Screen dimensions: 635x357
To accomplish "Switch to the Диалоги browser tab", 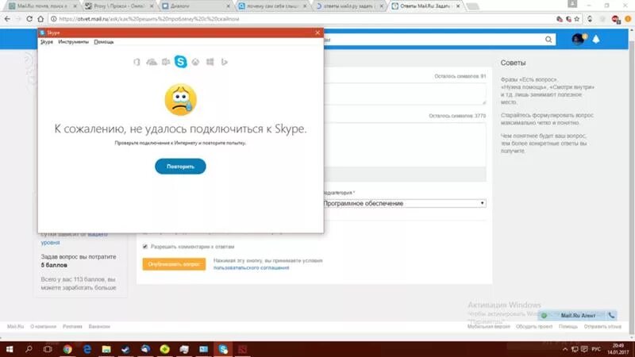I will (x=196, y=6).
